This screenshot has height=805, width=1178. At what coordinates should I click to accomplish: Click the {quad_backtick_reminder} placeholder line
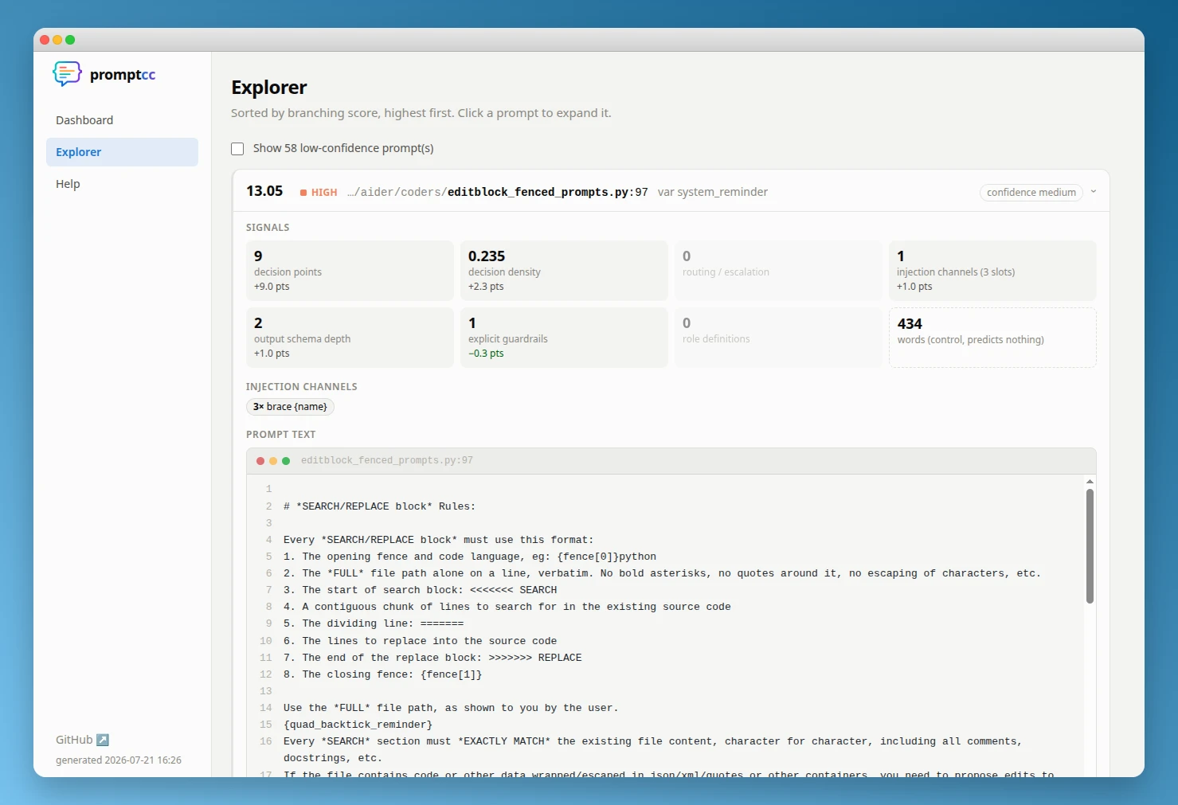coord(358,725)
